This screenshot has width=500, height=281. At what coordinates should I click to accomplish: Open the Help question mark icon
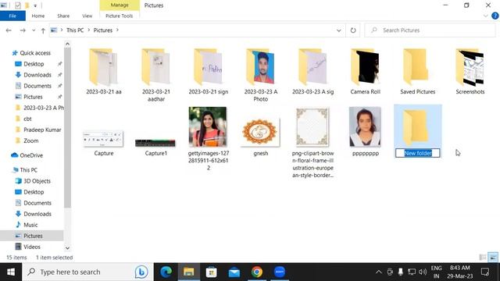(x=495, y=16)
